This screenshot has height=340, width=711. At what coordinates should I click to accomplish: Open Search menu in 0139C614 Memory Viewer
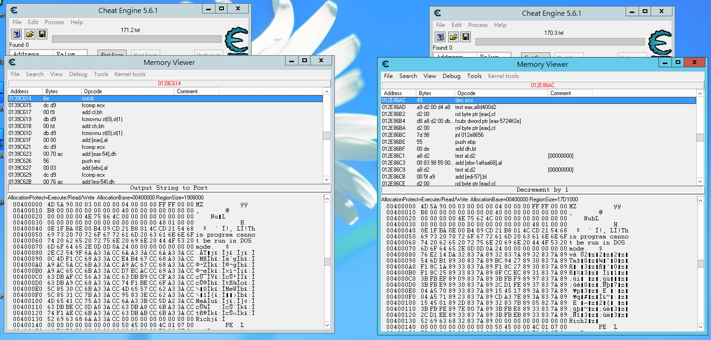pyautogui.click(x=35, y=74)
